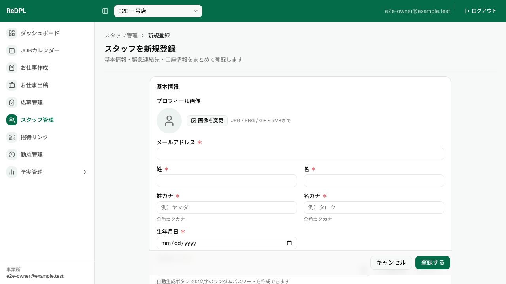
Task: Focus the 名カナ field with タロウ placeholder
Action: pyautogui.click(x=374, y=207)
